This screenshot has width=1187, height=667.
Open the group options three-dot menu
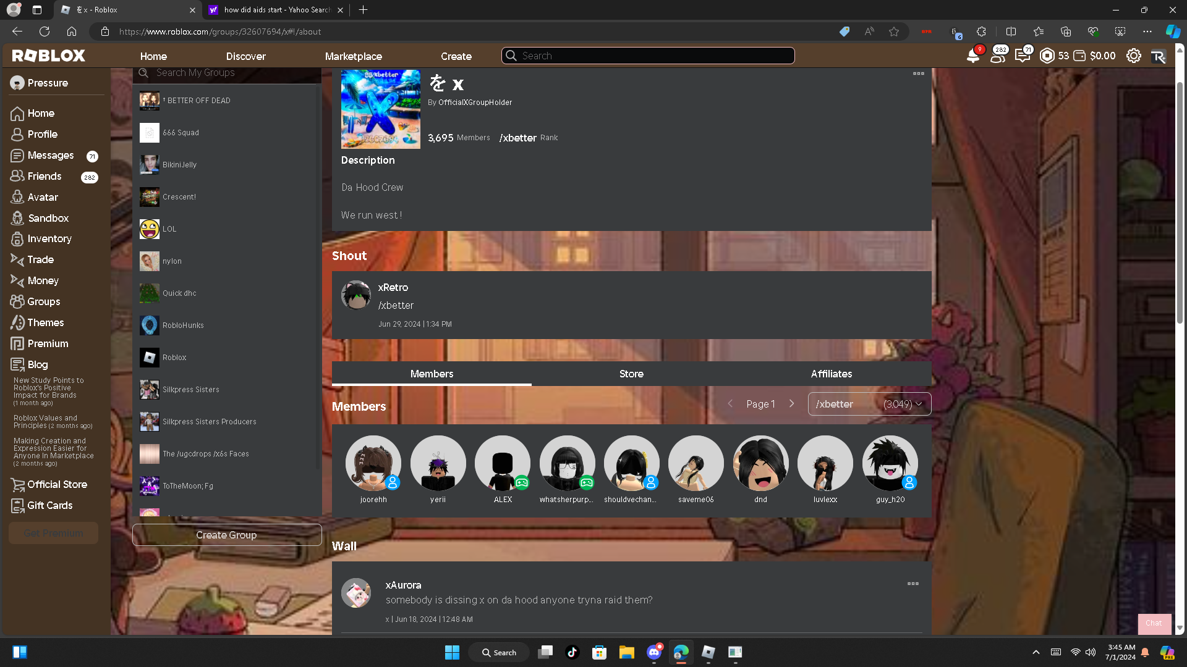919,73
